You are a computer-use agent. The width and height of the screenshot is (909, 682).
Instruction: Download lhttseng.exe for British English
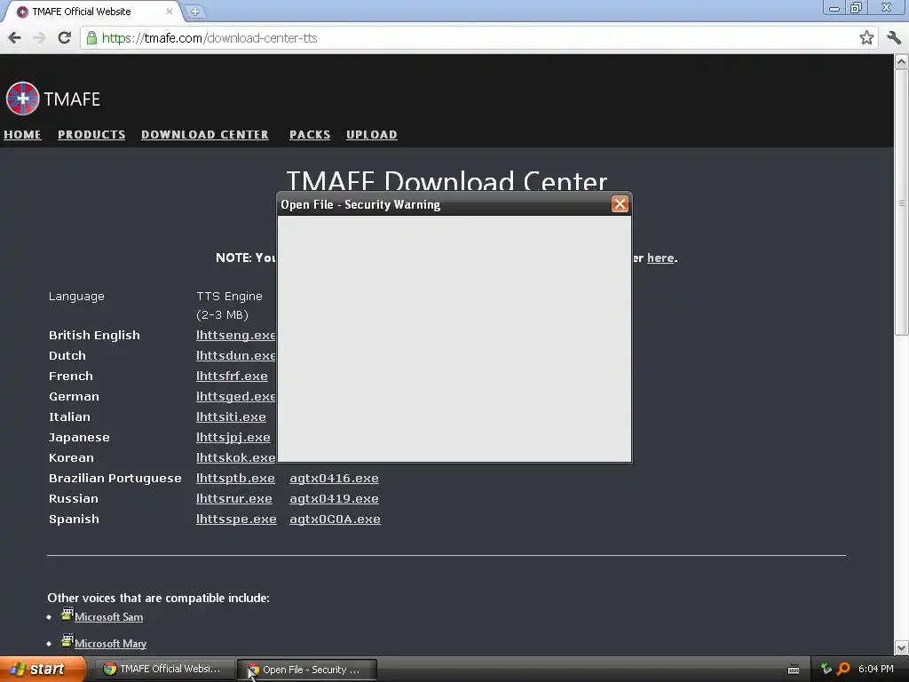[x=236, y=335]
